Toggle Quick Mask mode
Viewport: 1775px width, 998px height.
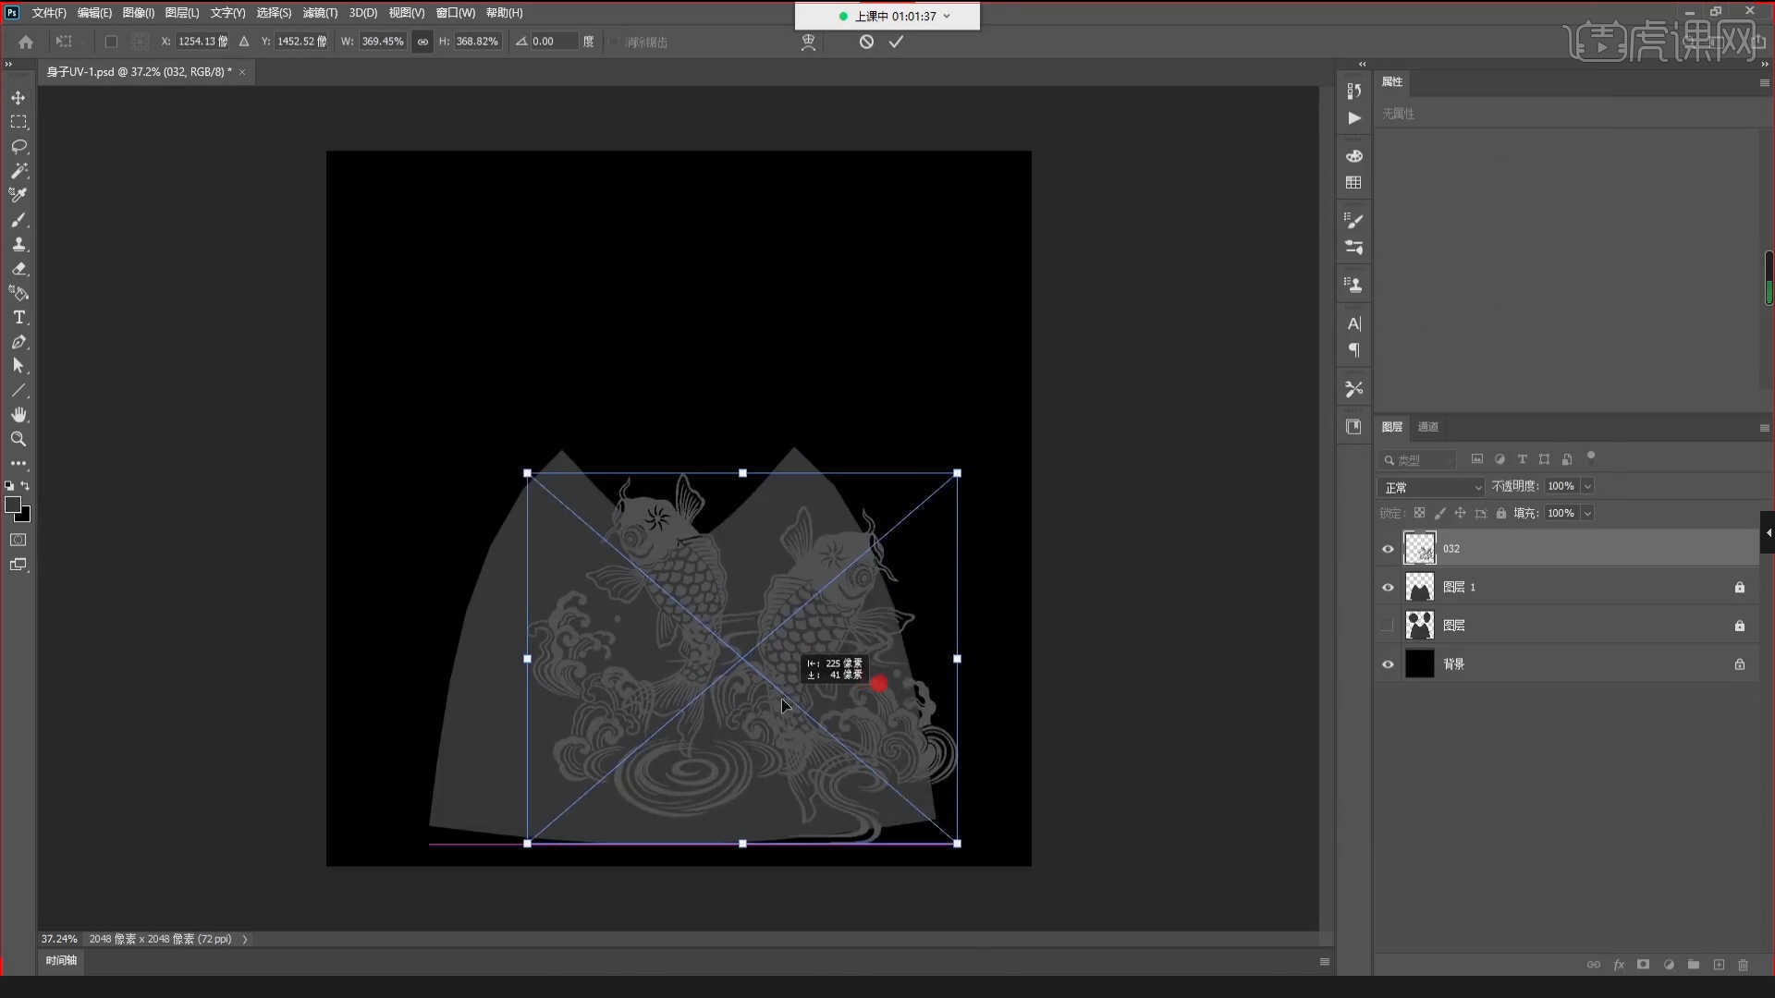(x=18, y=540)
